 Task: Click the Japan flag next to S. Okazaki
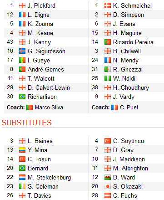[x=108, y=186]
